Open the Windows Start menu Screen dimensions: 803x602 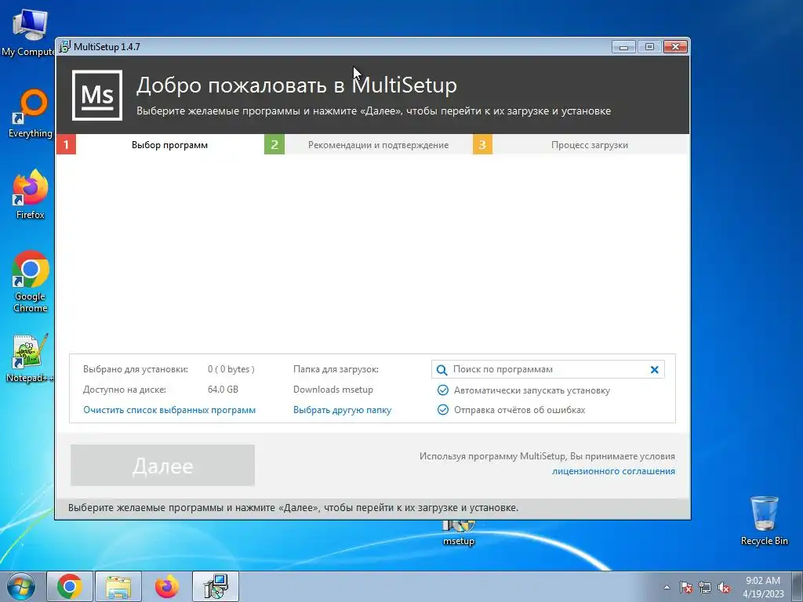click(x=21, y=586)
